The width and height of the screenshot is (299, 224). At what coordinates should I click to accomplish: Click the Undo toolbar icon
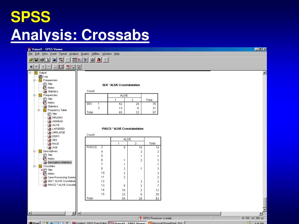pyautogui.click(x=67, y=60)
